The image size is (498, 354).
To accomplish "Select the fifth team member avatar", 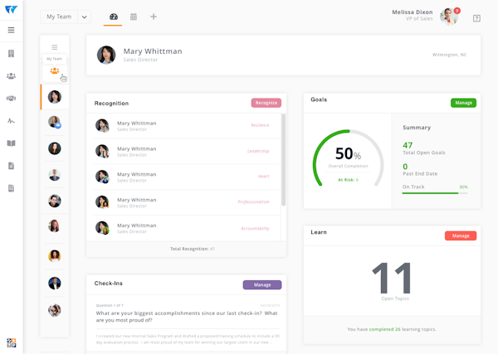I will coord(55,201).
